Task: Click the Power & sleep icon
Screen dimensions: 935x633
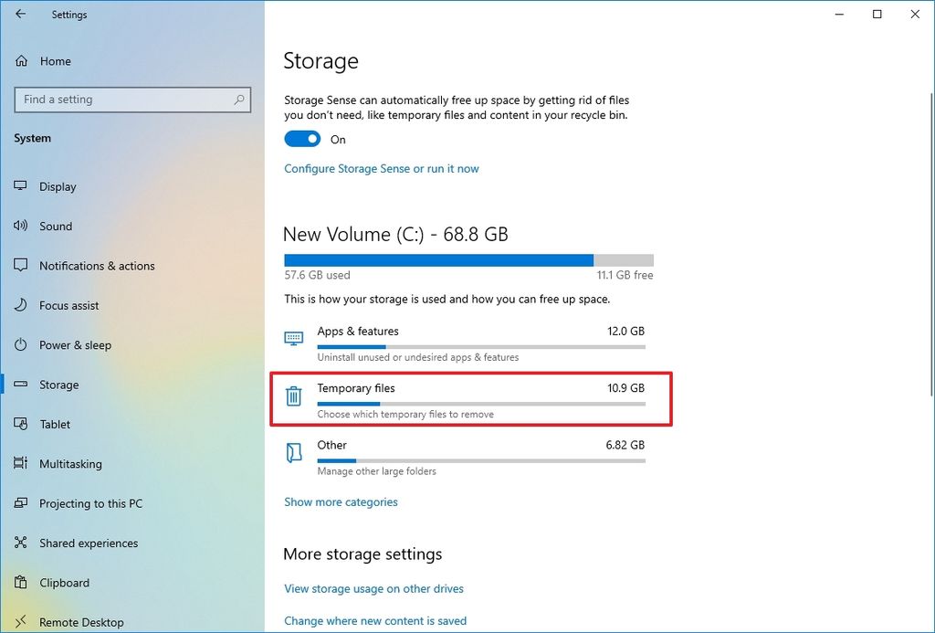Action: click(x=20, y=344)
